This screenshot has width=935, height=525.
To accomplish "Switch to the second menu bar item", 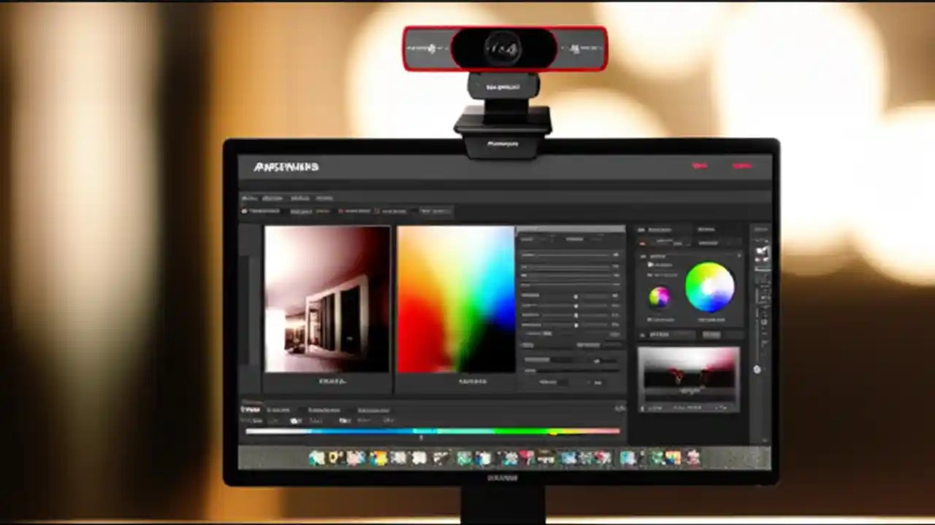I will [x=272, y=198].
